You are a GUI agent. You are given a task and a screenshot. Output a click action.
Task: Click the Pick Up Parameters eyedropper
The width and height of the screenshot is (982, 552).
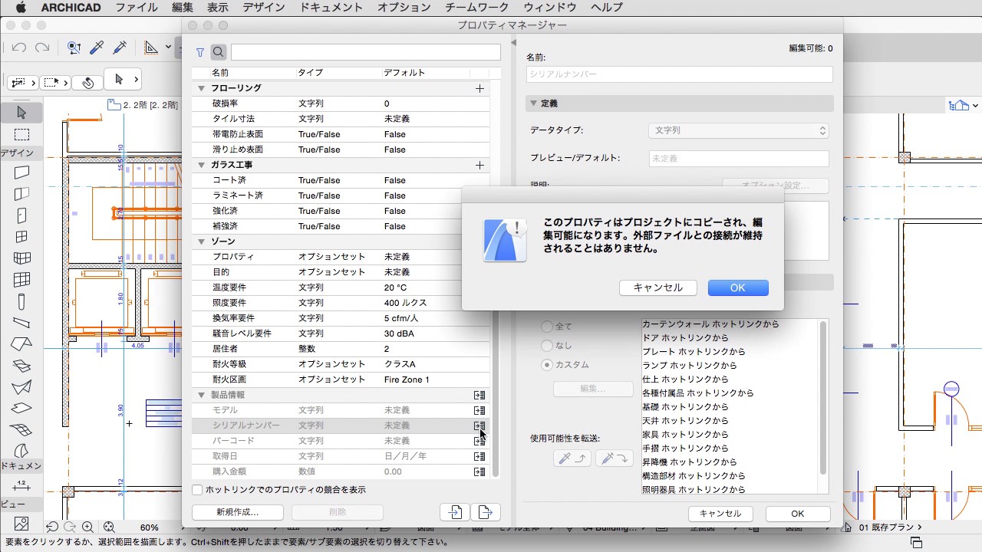pyautogui.click(x=97, y=48)
